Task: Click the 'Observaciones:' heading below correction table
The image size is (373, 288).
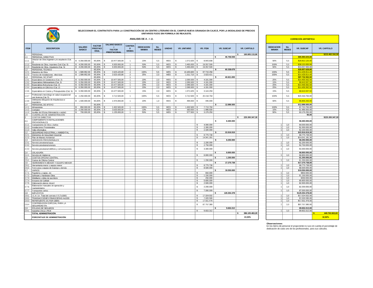Action: pos(274,224)
